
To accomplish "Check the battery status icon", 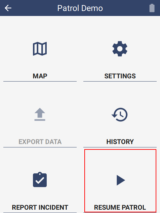I will (x=152, y=8).
